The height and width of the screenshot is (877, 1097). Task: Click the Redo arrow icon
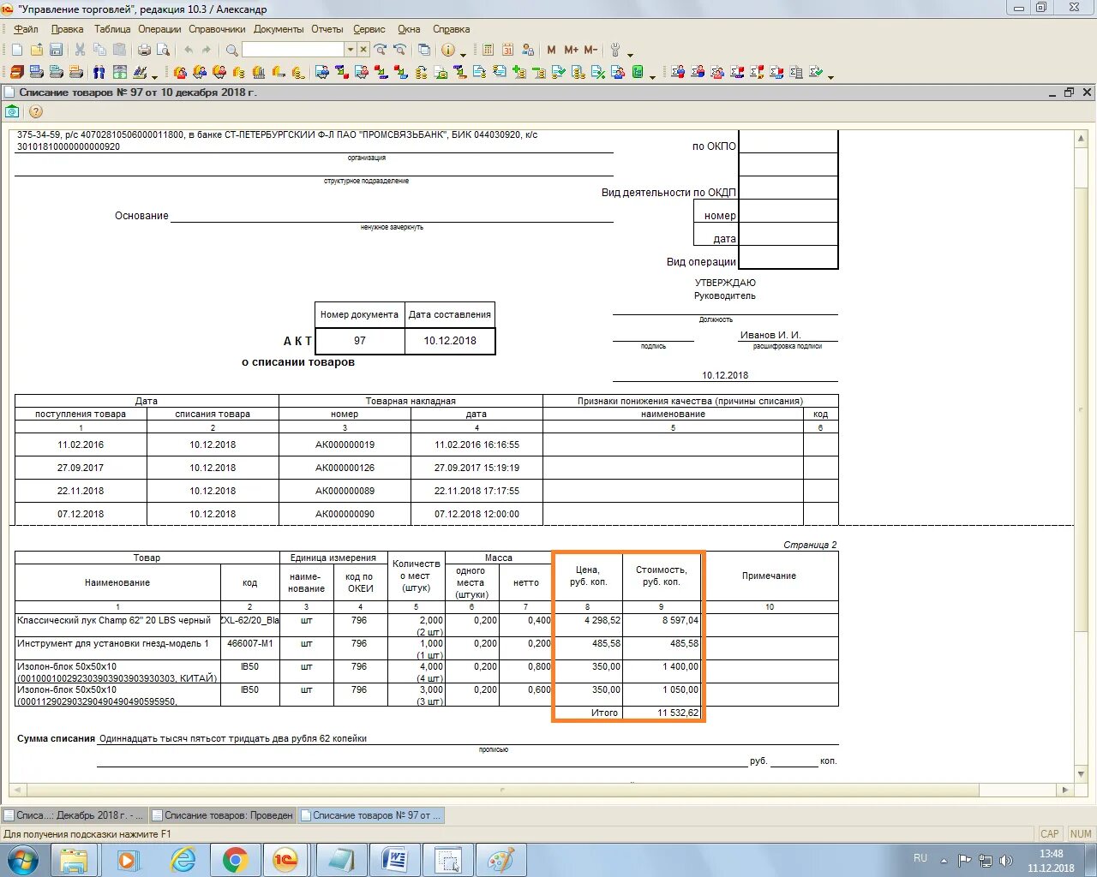207,50
